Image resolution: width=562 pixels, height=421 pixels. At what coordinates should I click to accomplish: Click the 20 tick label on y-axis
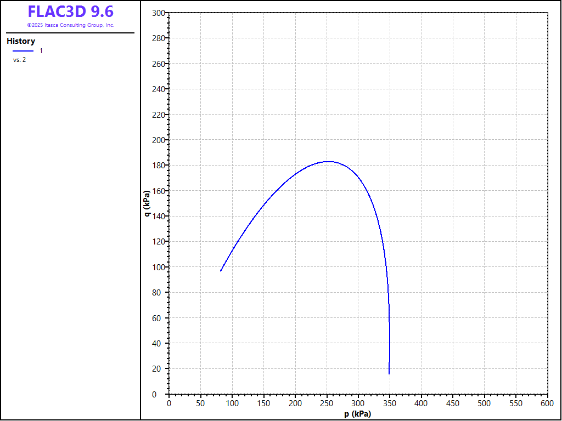pos(160,369)
